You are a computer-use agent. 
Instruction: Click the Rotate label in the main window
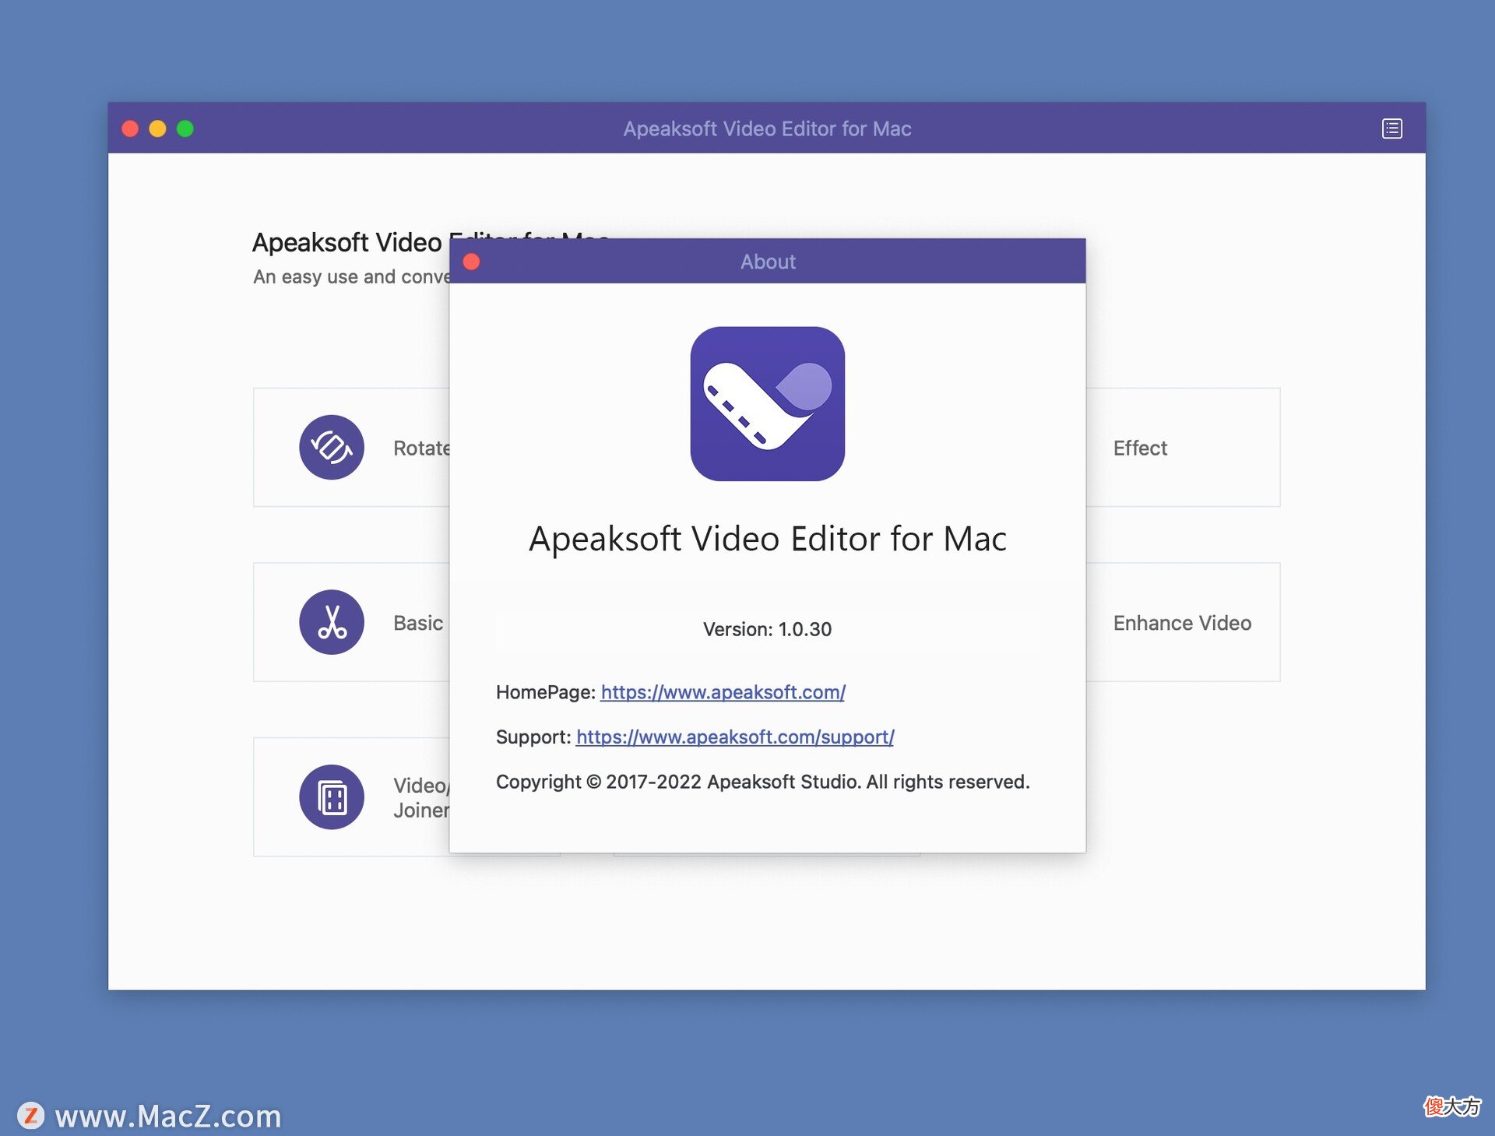[421, 448]
